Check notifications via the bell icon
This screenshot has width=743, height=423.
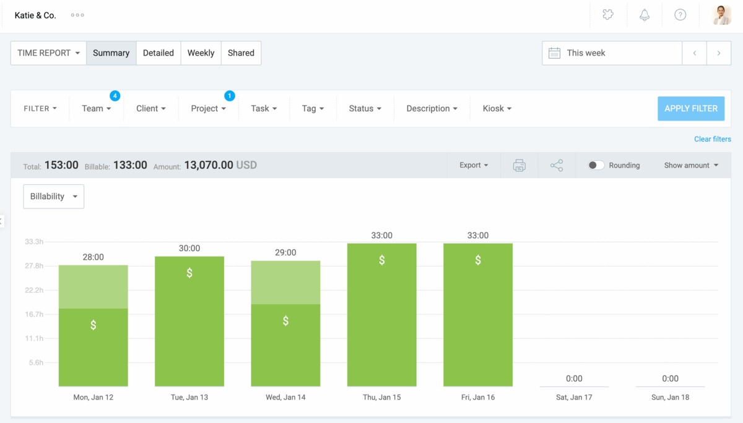click(x=644, y=14)
